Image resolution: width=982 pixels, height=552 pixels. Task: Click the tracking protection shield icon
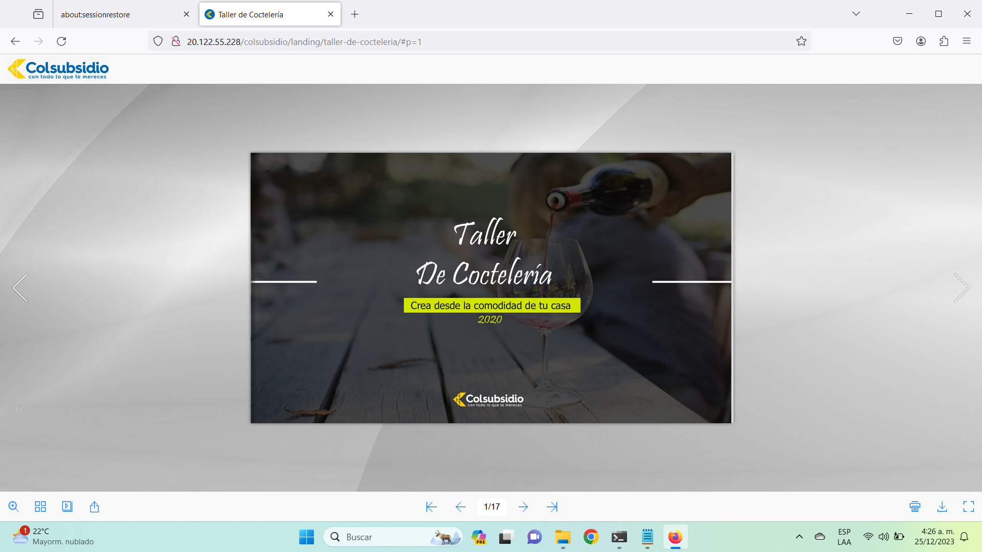click(158, 41)
